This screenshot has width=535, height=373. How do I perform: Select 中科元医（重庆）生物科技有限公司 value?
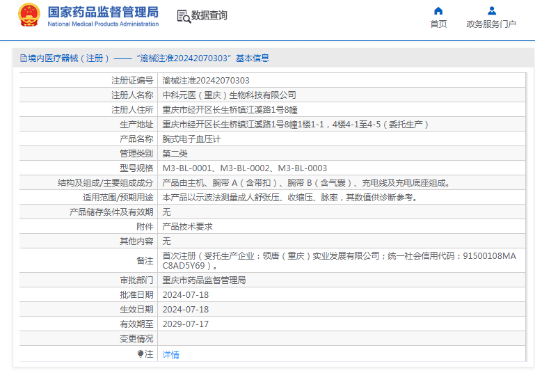(x=229, y=95)
